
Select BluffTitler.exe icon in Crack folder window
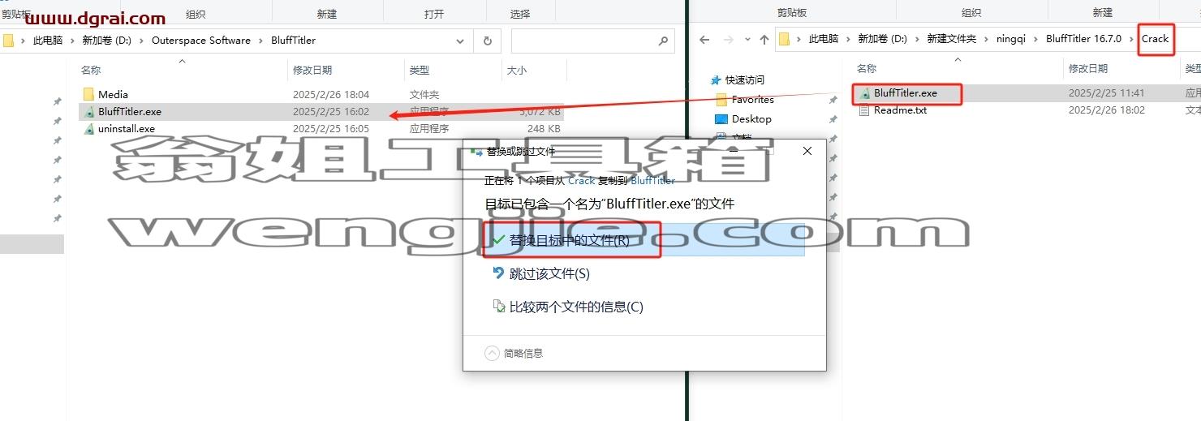pos(865,93)
